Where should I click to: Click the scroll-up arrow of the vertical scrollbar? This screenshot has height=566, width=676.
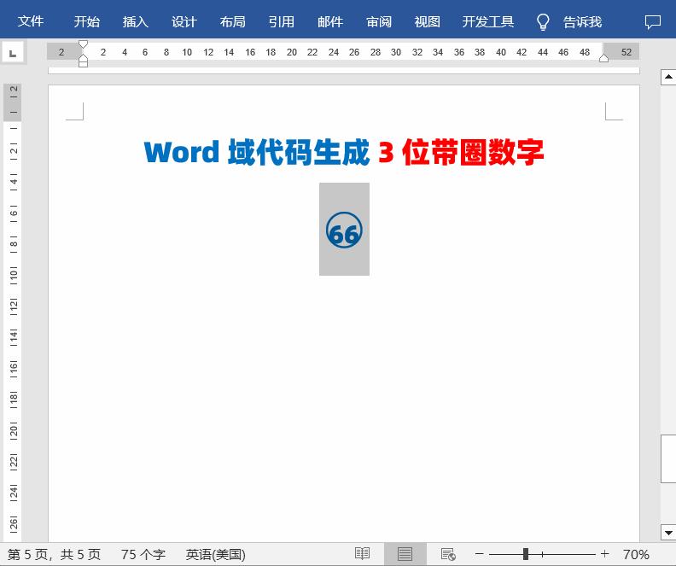coord(668,77)
